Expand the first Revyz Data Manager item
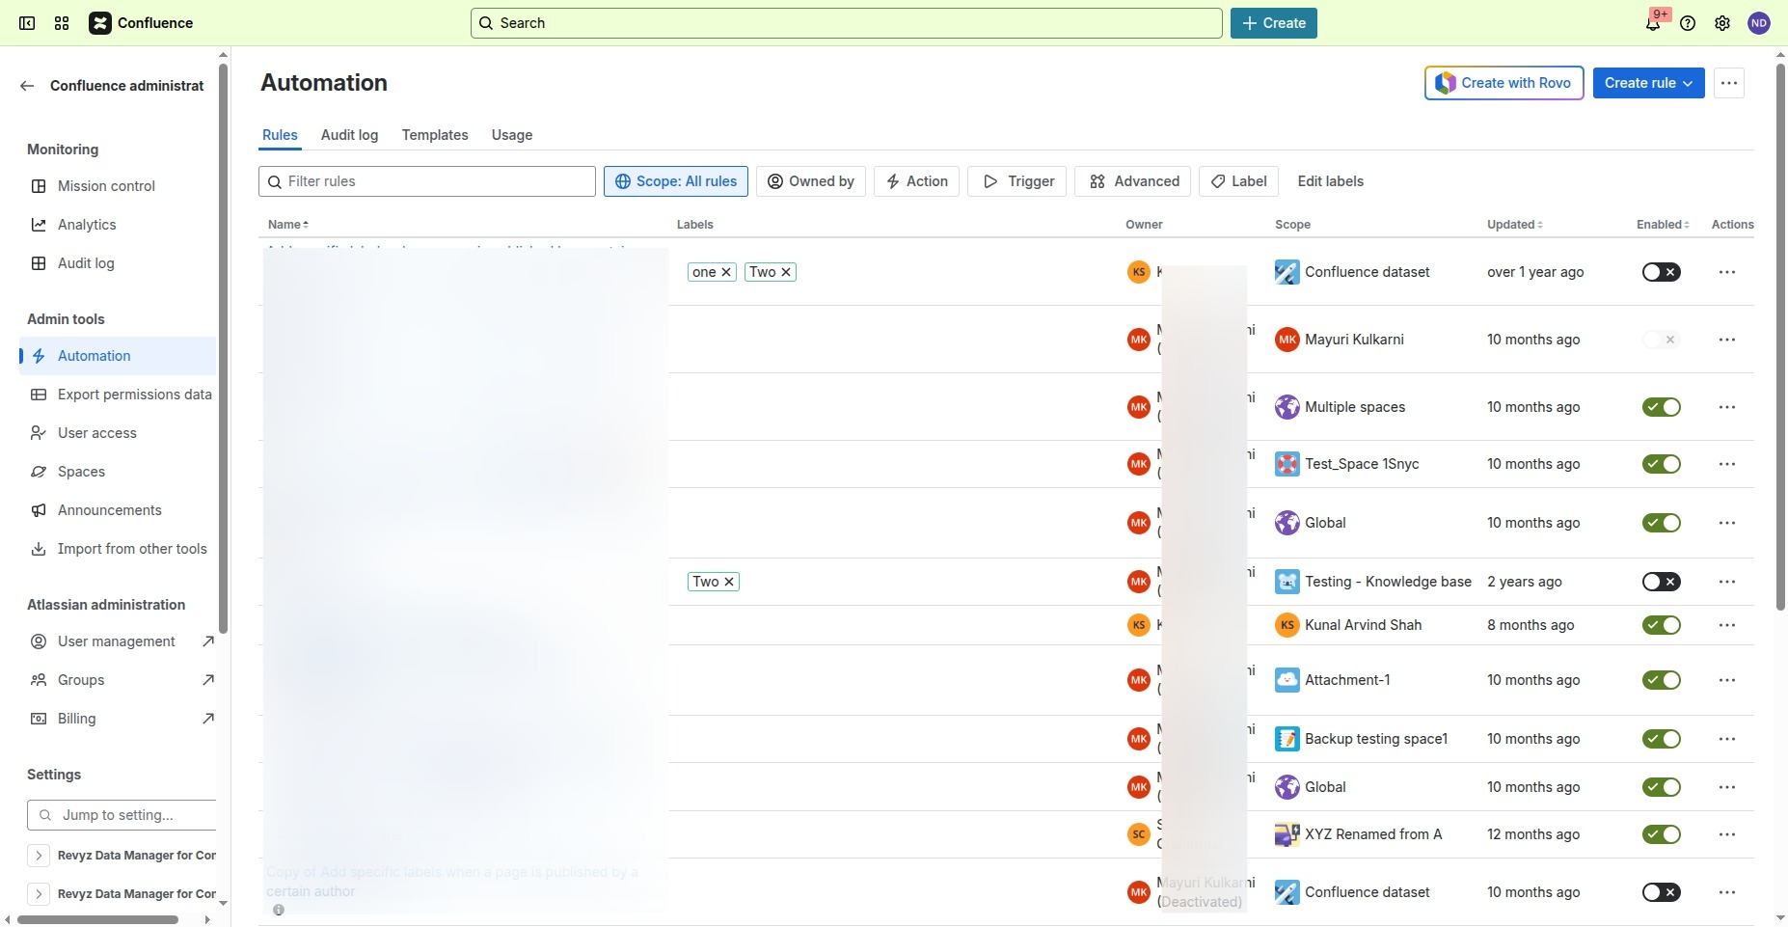The width and height of the screenshot is (1788, 927). (x=39, y=856)
